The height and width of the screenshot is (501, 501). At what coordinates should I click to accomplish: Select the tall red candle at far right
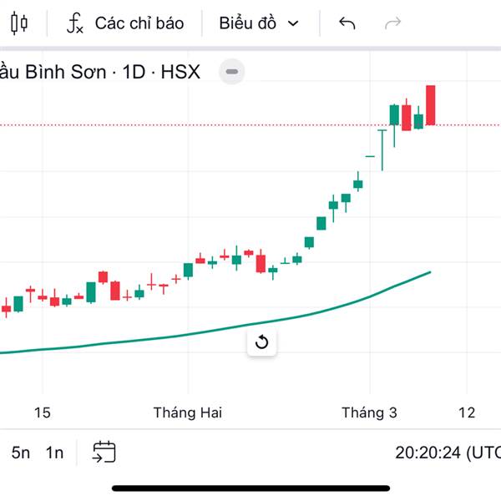(431, 105)
